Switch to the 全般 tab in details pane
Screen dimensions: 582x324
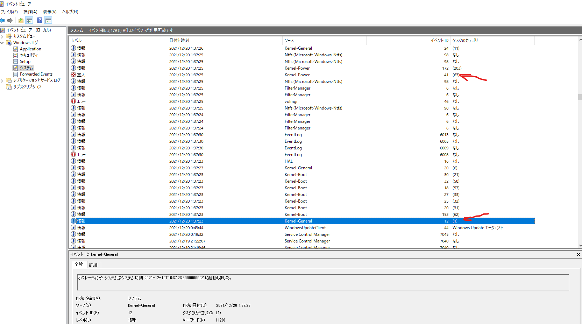click(x=79, y=265)
